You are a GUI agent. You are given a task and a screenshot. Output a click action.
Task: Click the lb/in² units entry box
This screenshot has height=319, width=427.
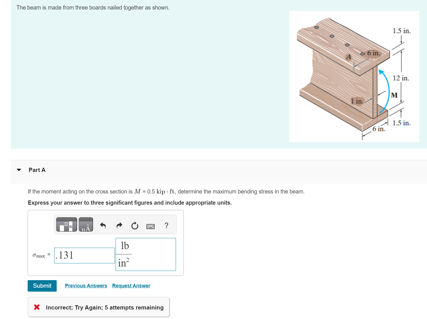pyautogui.click(x=145, y=254)
